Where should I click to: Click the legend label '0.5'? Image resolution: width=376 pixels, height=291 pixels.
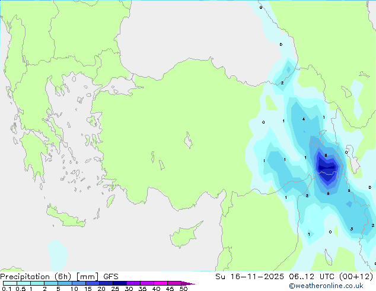click(x=20, y=289)
